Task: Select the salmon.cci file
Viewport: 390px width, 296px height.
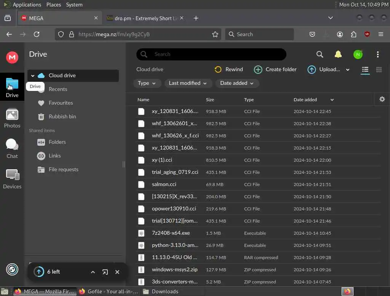Action: click(x=259, y=185)
